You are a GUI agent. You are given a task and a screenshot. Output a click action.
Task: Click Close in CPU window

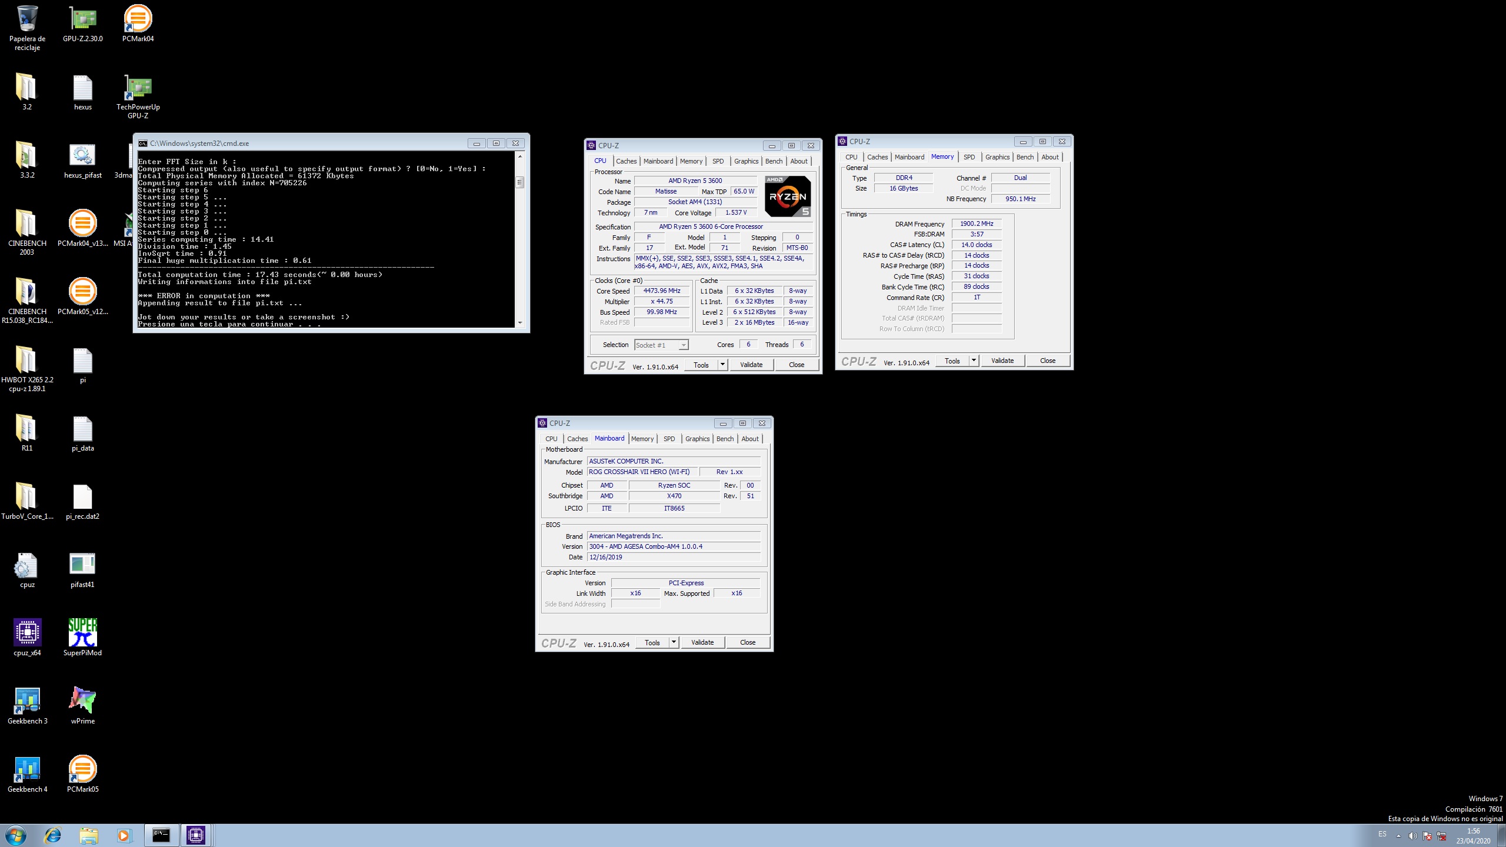coord(797,365)
